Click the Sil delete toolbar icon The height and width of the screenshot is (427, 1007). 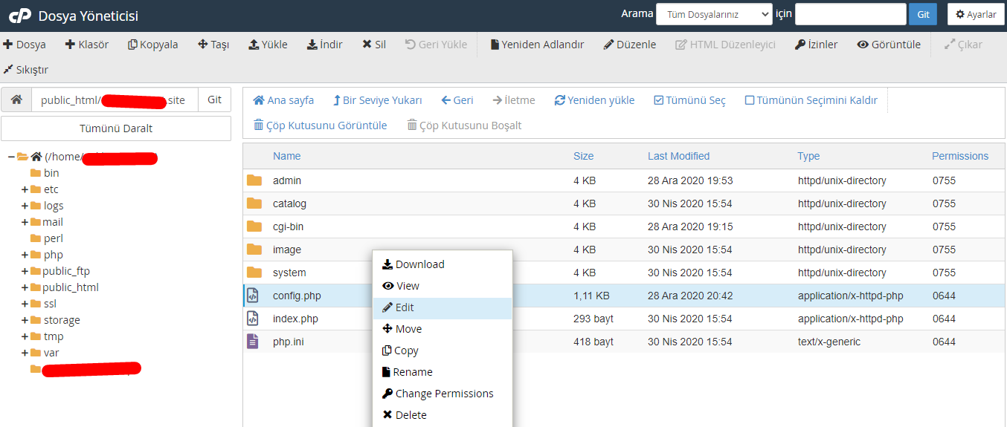[367, 45]
